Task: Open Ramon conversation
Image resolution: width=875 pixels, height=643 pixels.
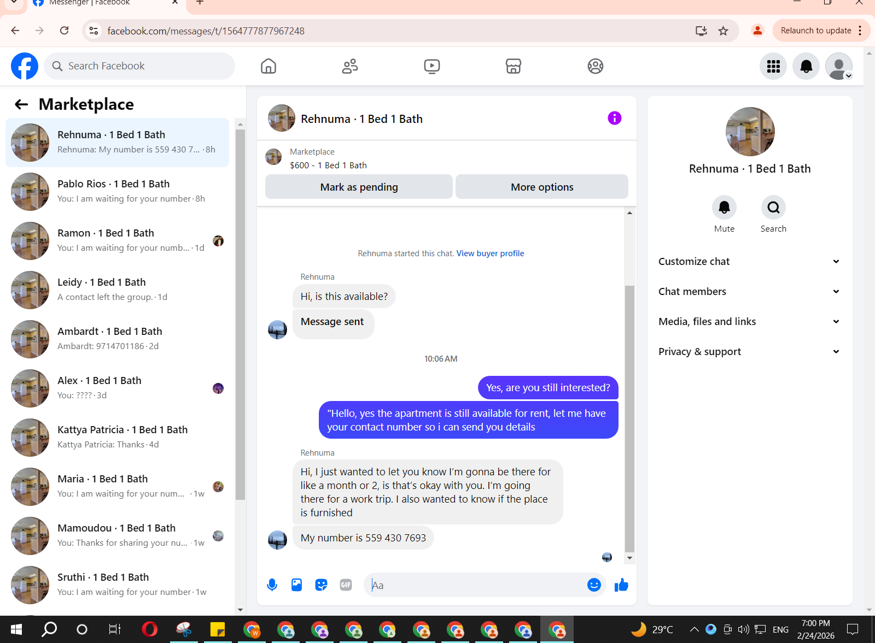Action: coord(117,240)
